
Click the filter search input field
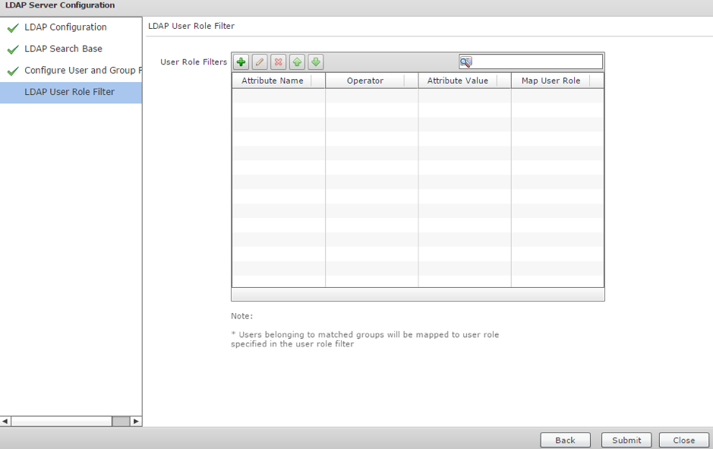point(537,62)
